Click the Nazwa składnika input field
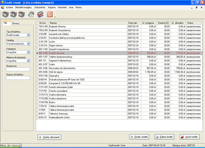 pos(18,78)
